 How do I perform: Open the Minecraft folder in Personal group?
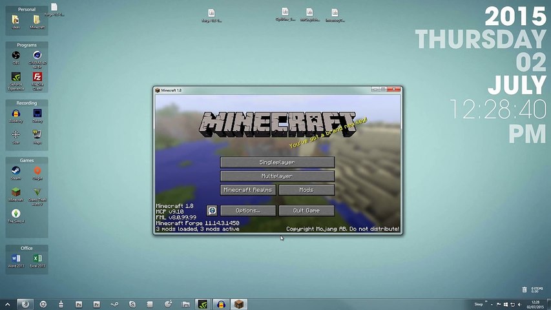point(37,21)
